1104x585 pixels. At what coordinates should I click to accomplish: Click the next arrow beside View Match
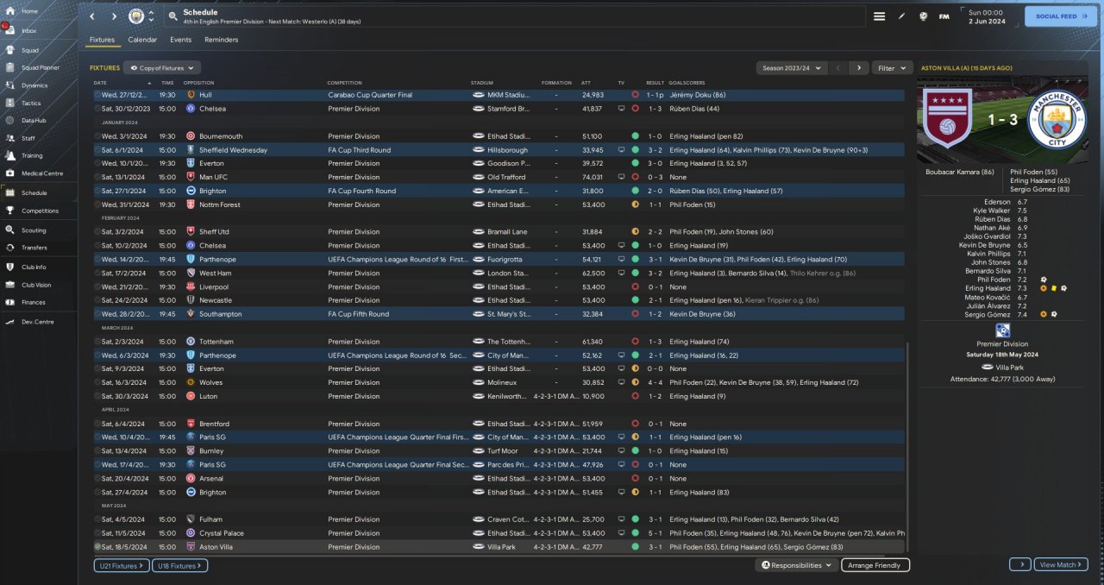coord(1020,564)
